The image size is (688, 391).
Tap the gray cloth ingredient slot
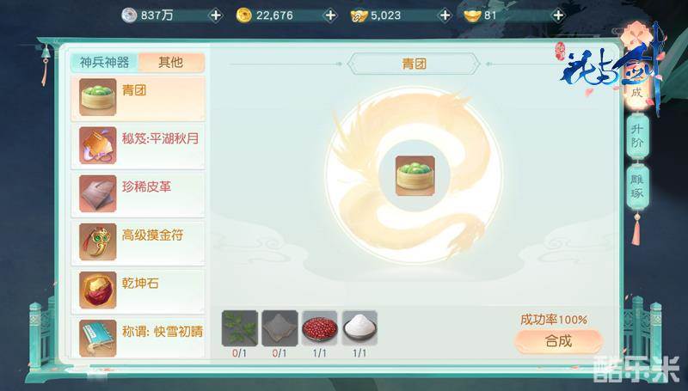click(x=279, y=328)
